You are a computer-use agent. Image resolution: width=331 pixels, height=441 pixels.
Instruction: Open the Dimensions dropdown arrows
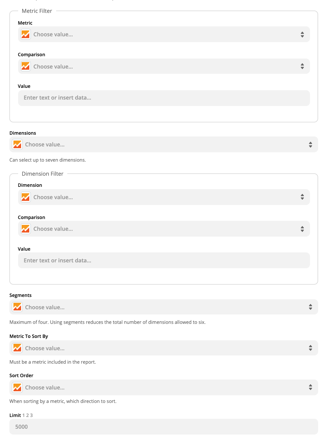[310, 144]
